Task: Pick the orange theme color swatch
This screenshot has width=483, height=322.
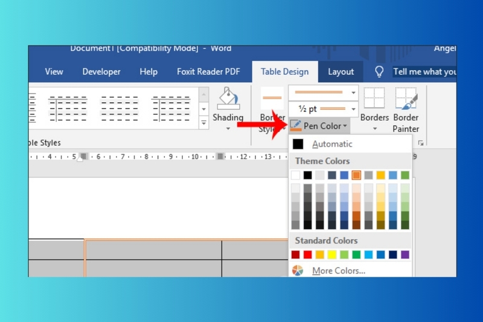Action: pyautogui.click(x=356, y=175)
